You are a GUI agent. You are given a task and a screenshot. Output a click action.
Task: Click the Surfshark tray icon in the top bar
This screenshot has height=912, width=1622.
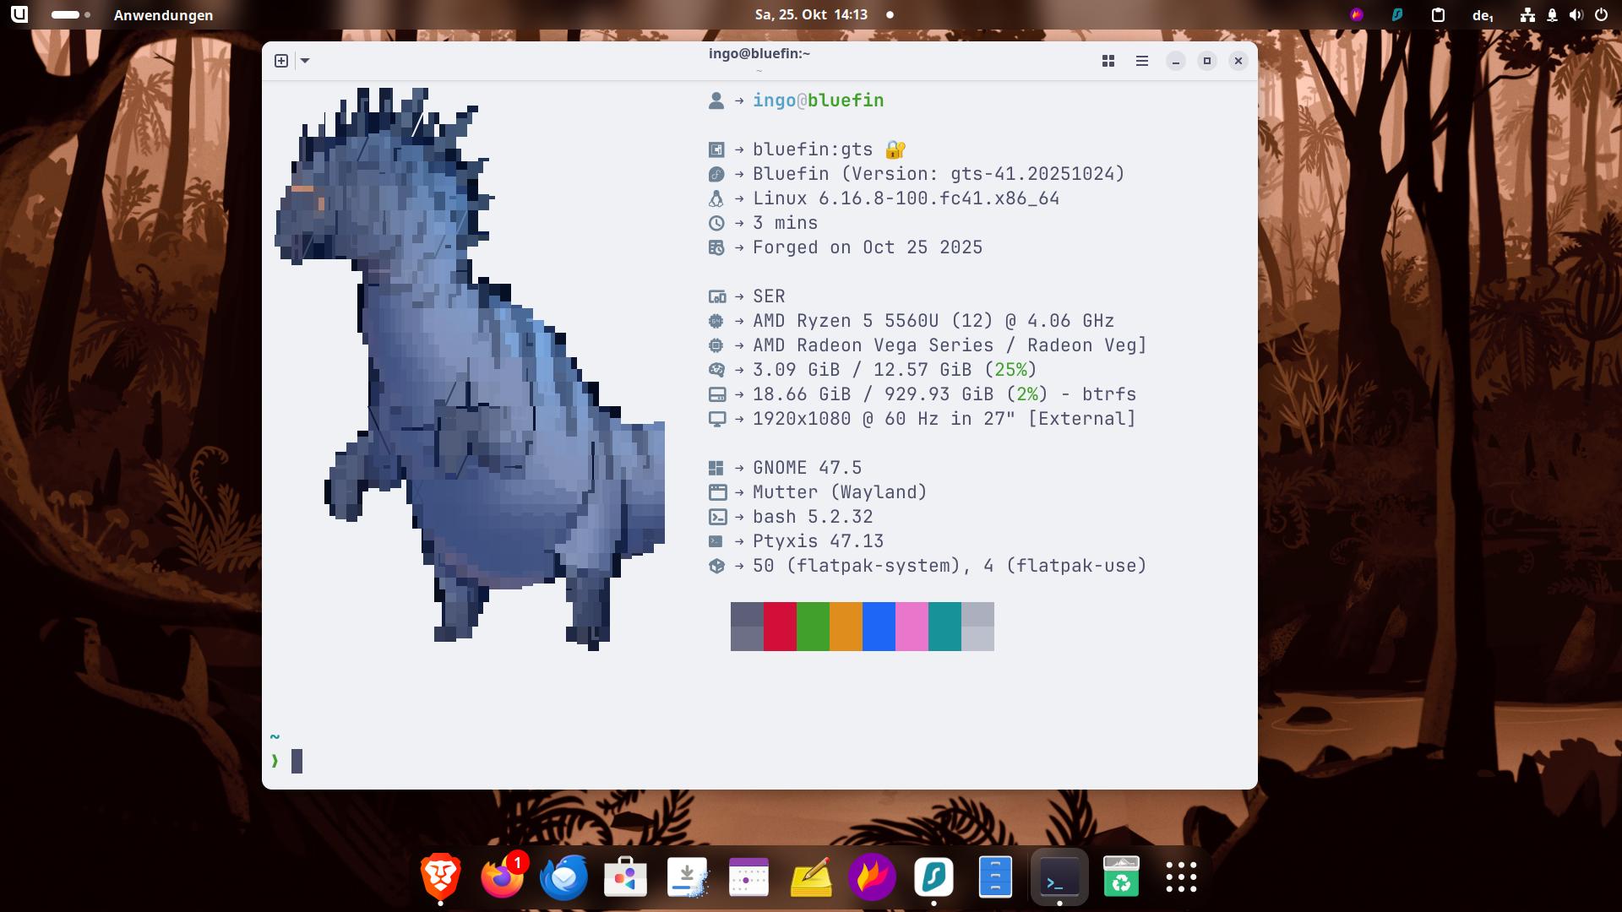[x=1397, y=15]
